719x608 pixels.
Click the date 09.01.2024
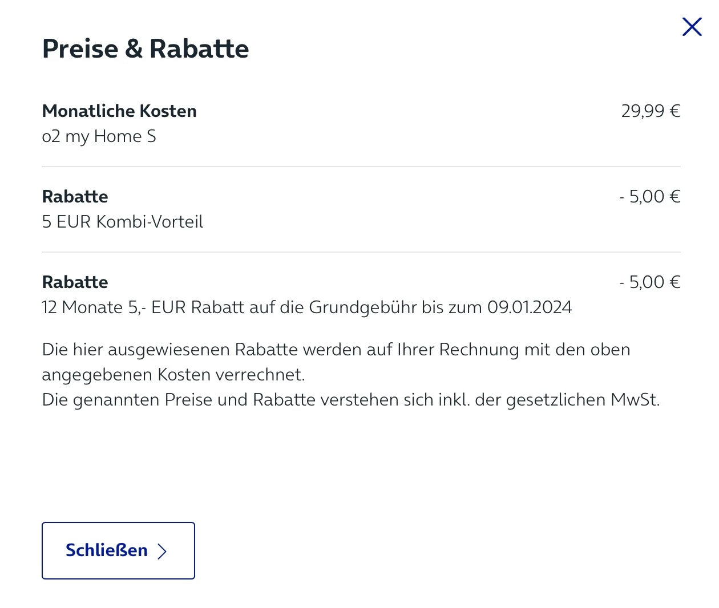[529, 307]
